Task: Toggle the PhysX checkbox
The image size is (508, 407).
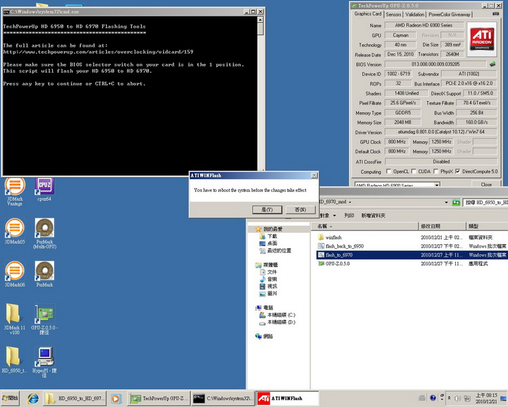Action: point(436,171)
